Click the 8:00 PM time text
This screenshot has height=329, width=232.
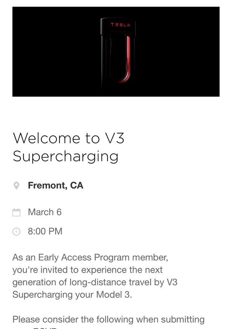(x=45, y=232)
